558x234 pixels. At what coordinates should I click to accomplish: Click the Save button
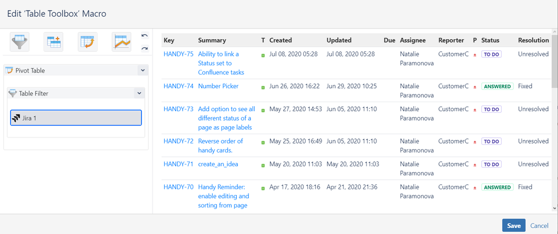[514, 226]
